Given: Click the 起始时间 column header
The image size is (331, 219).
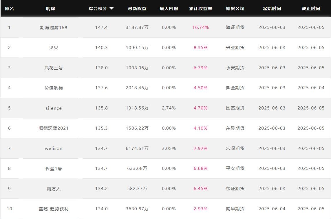Looking at the screenshot, I should [272, 9].
